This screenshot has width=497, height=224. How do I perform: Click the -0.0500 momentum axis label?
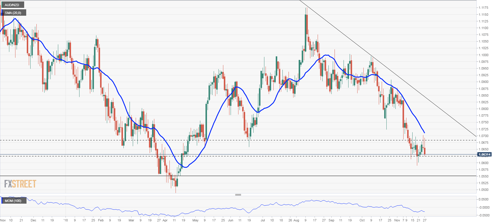[x=483, y=215]
